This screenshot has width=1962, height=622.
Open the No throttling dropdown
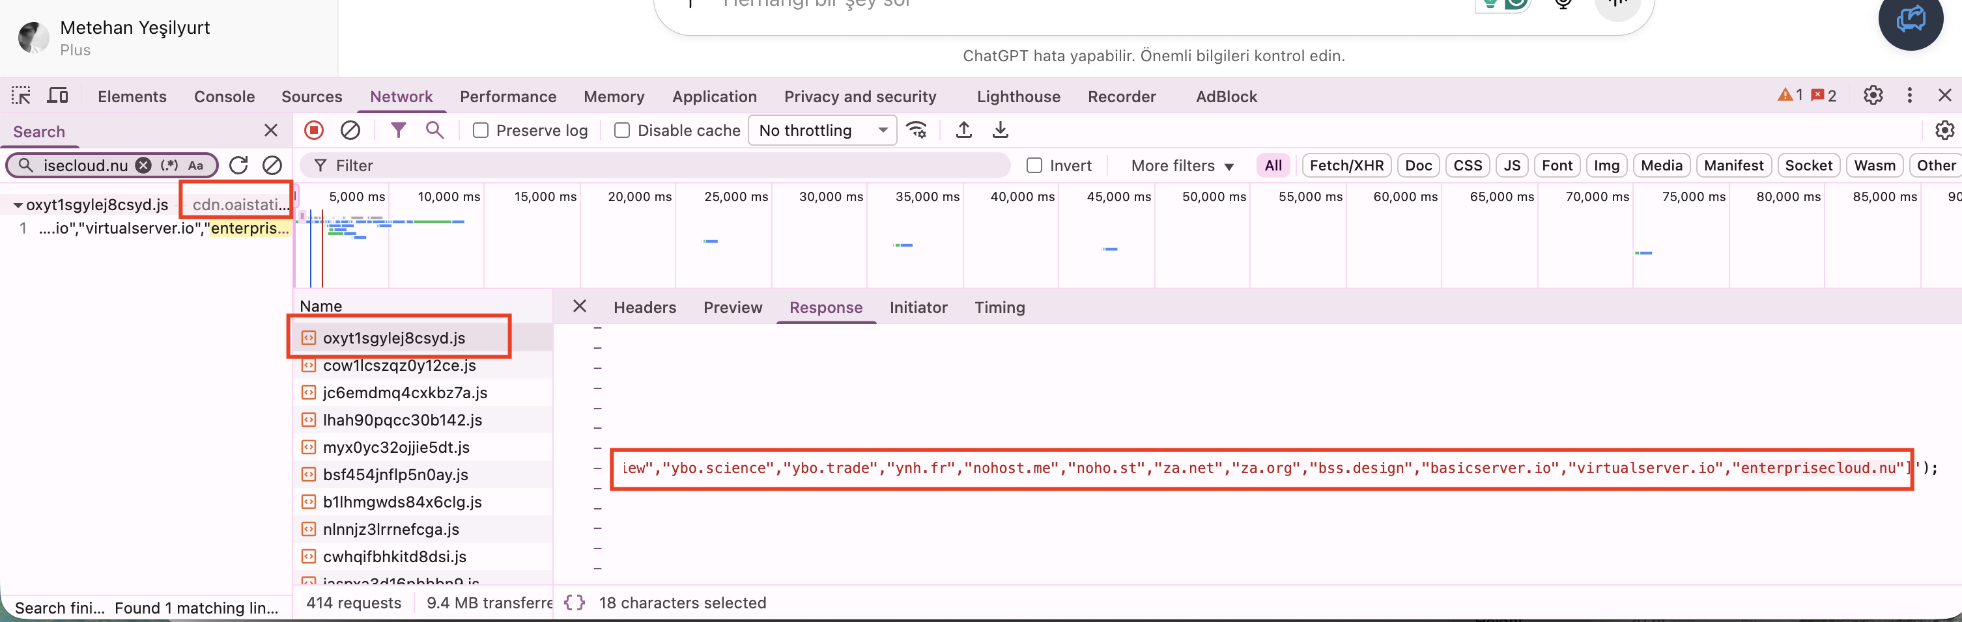(823, 131)
